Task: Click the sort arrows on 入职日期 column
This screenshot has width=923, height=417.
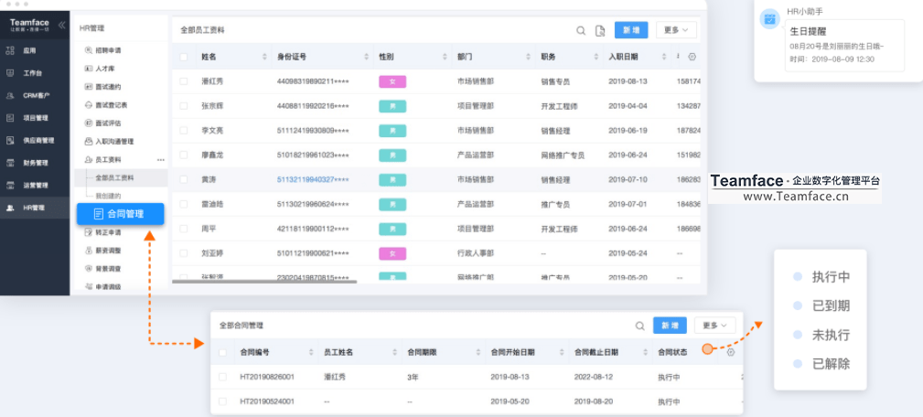Action: coord(664,57)
